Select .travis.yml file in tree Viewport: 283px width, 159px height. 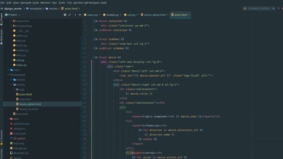tap(19, 133)
